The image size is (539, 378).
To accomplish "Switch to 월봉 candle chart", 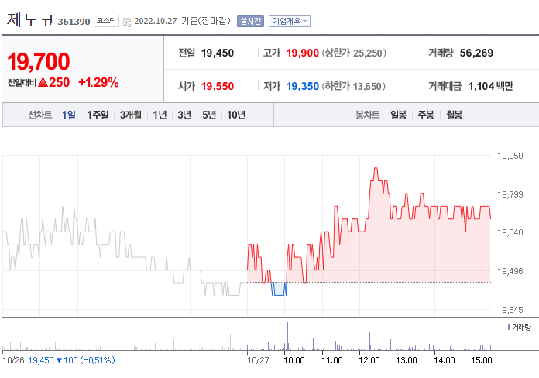I will tap(454, 115).
